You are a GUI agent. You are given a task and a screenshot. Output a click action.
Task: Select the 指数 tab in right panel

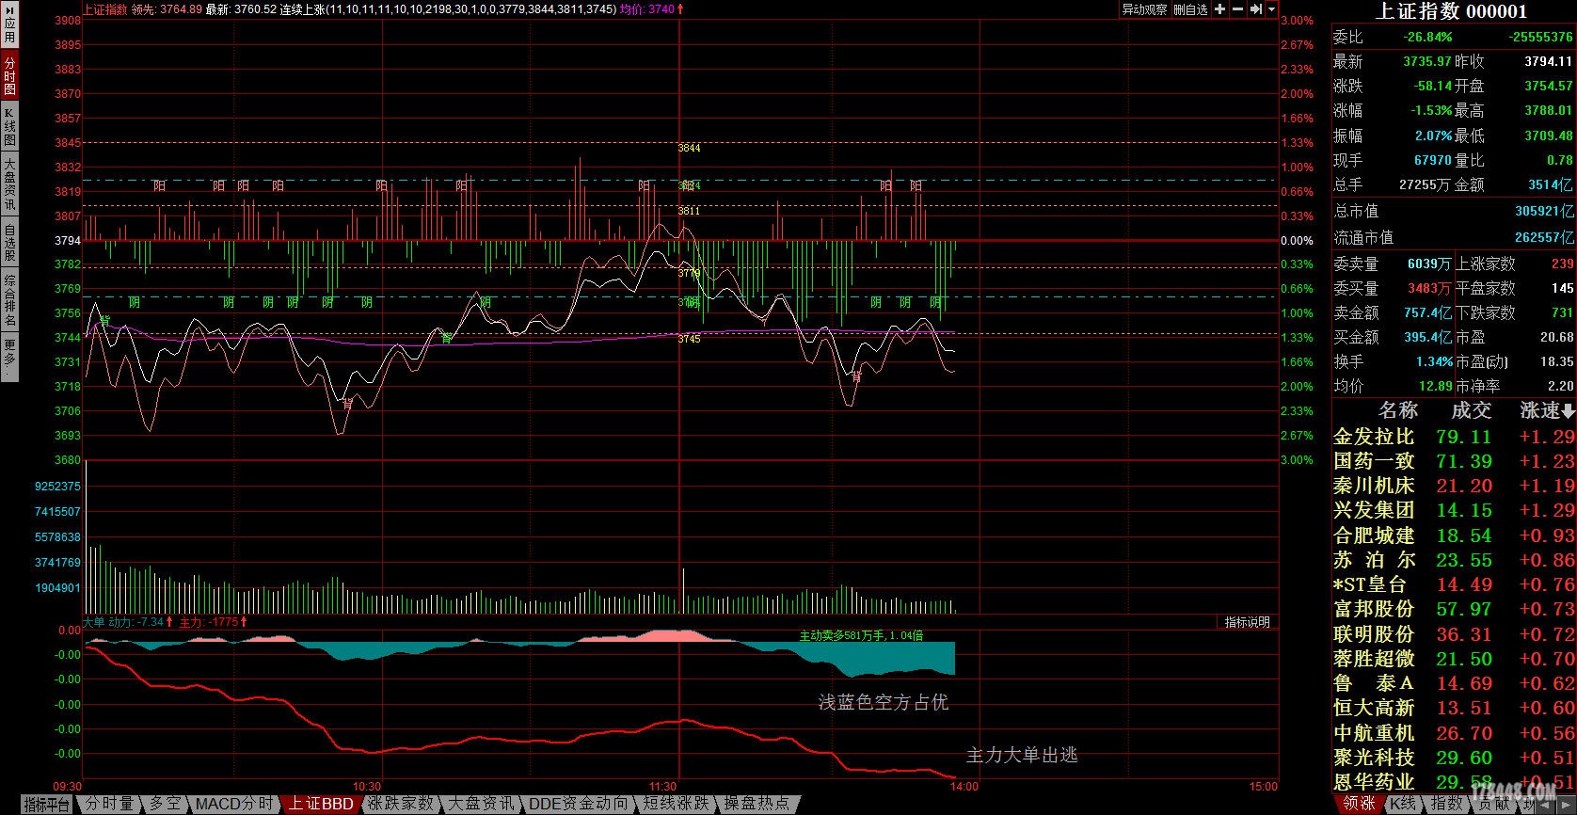click(1447, 805)
